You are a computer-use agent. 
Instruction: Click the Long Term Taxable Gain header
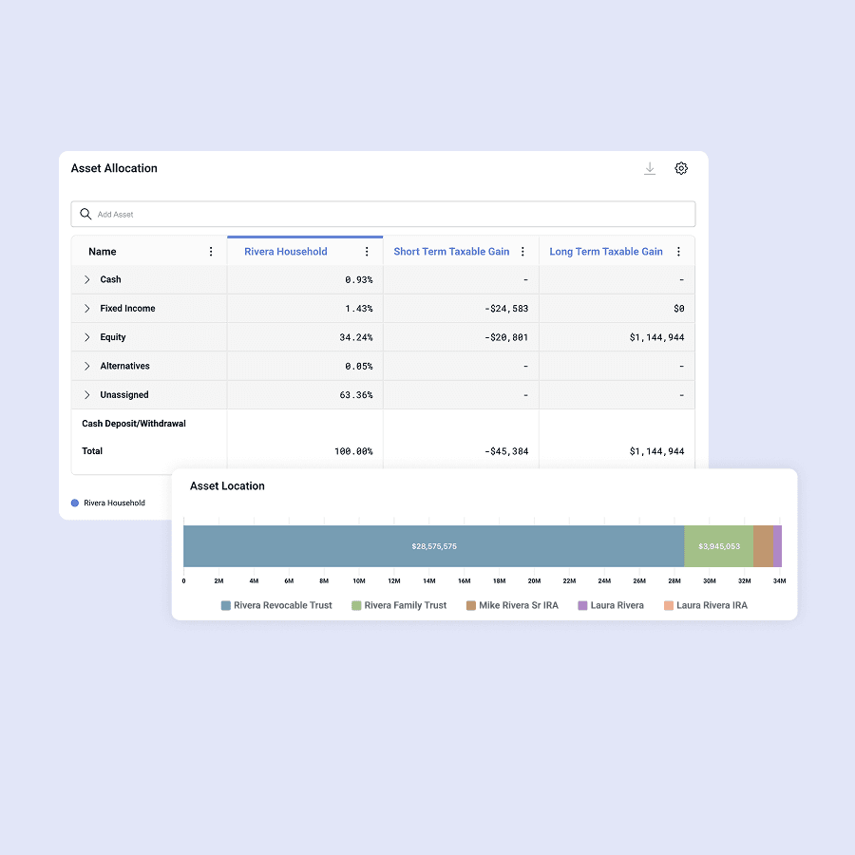pos(606,252)
